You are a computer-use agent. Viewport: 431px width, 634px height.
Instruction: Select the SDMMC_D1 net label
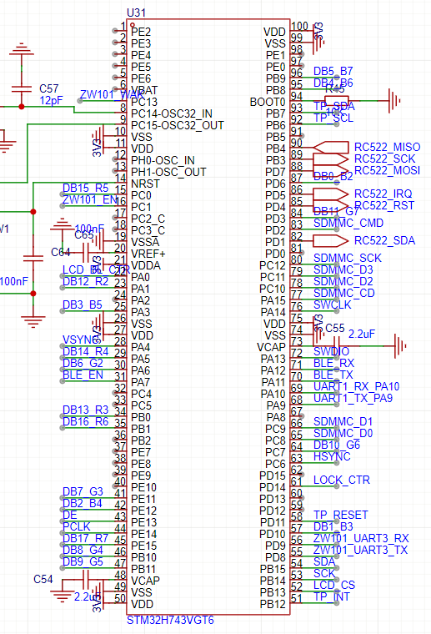click(343, 422)
